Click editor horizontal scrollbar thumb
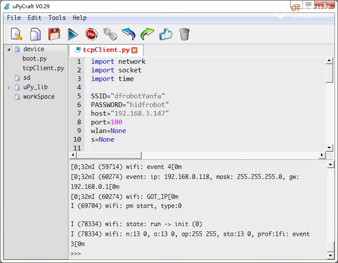Screen dimensions: 338x263 point(109,155)
